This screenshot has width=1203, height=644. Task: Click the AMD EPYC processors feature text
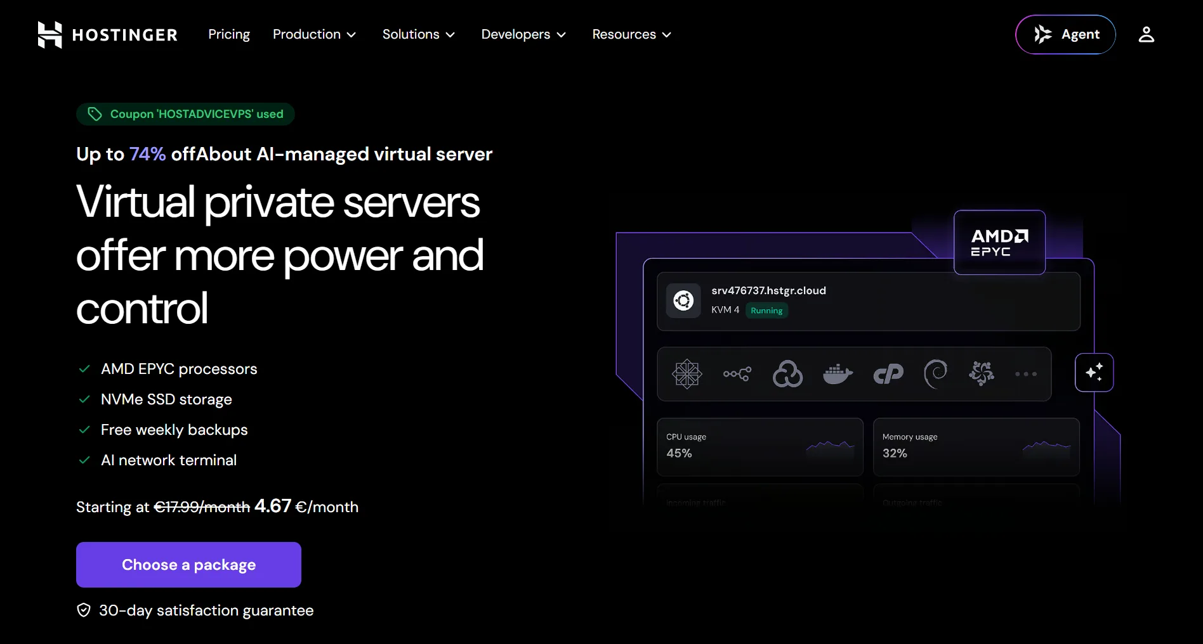click(x=179, y=369)
